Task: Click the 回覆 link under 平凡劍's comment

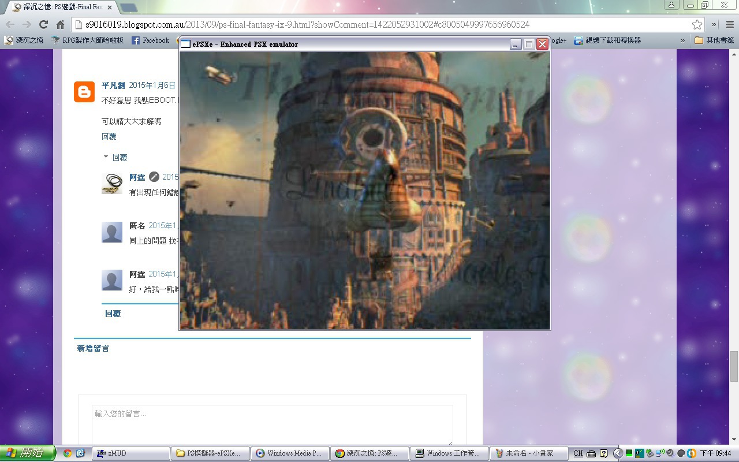Action: pos(109,136)
